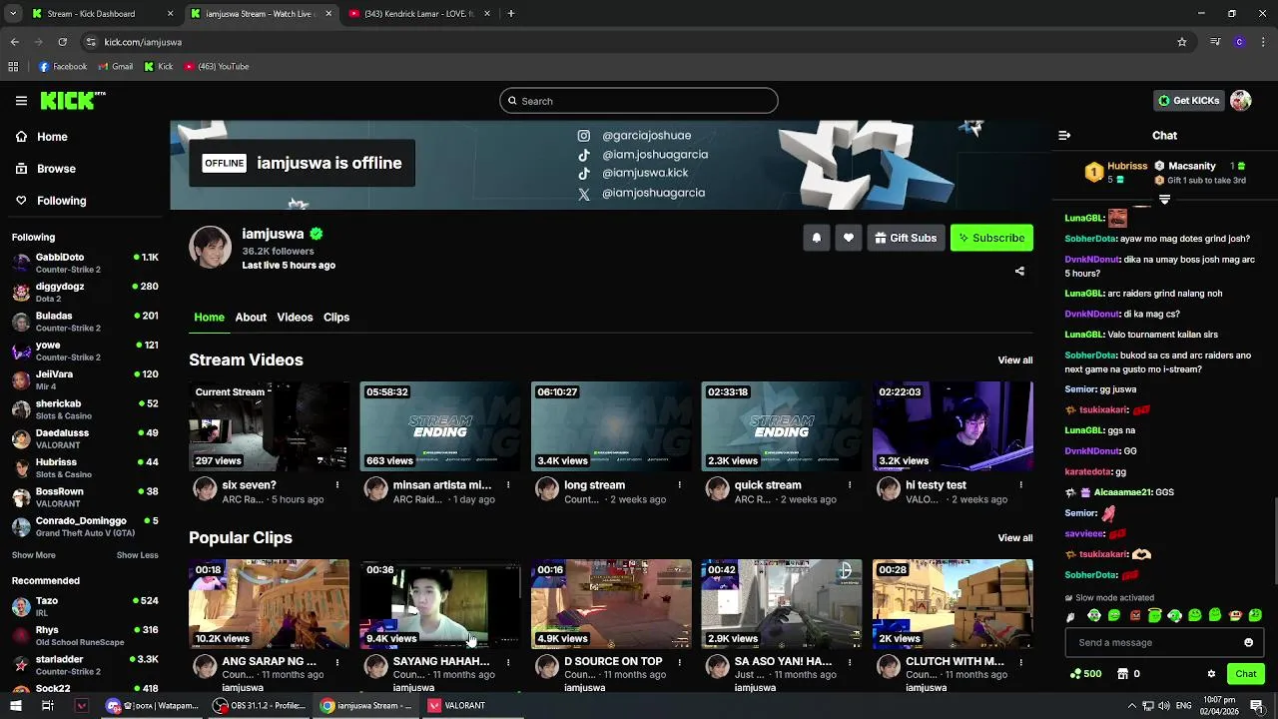Click the Gift Subs button
Viewport: 1278px width, 719px height.
point(906,238)
